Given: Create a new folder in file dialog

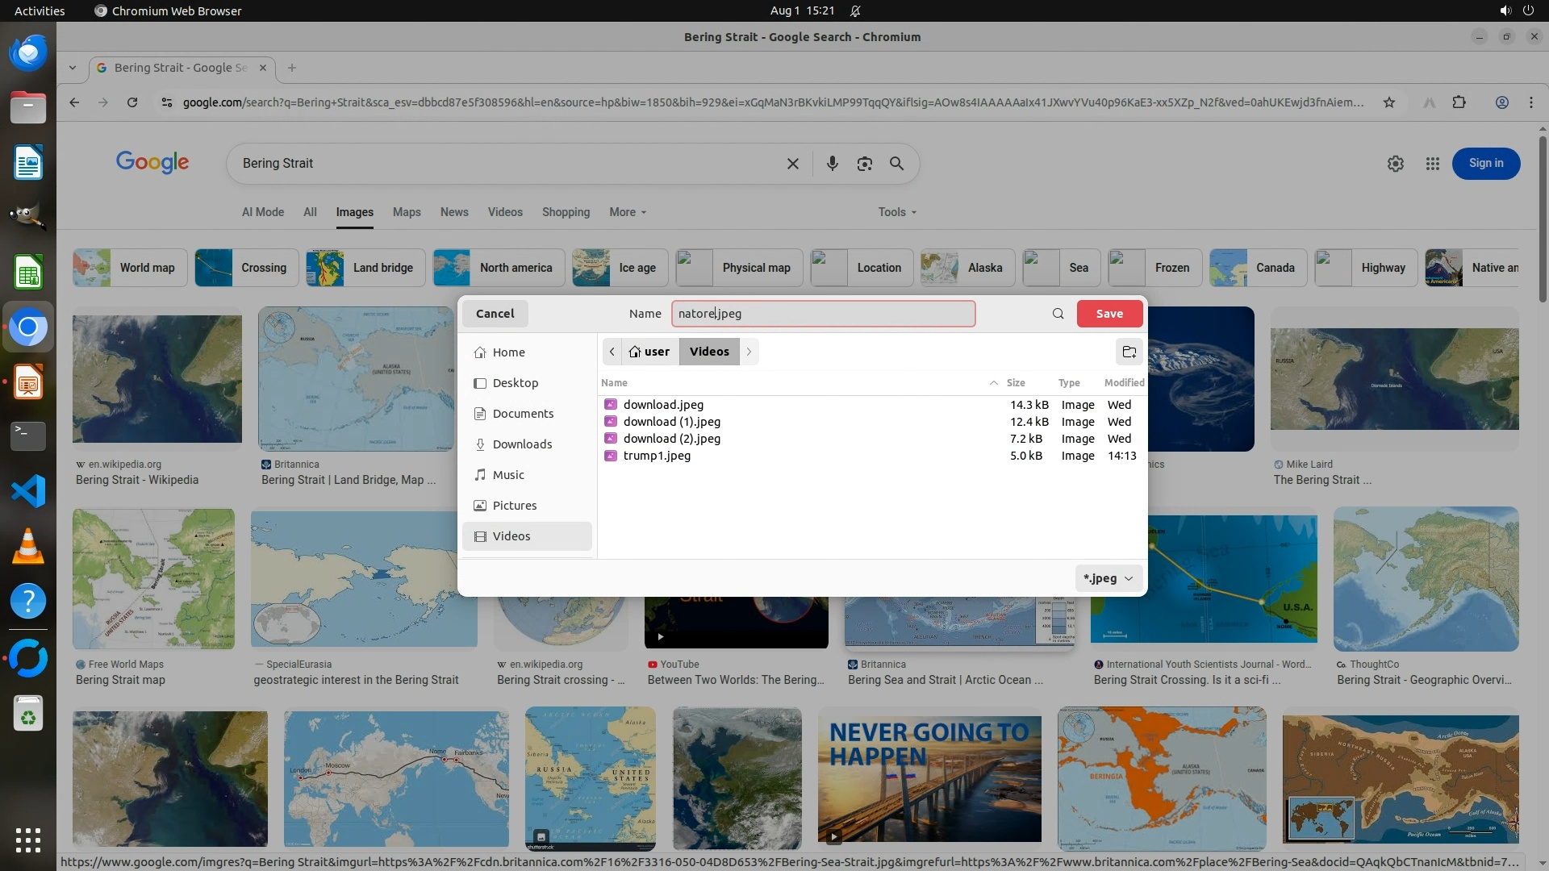Looking at the screenshot, I should [1129, 352].
